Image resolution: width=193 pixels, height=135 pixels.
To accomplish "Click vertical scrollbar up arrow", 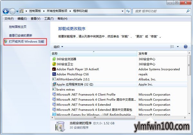I will 189,53.
